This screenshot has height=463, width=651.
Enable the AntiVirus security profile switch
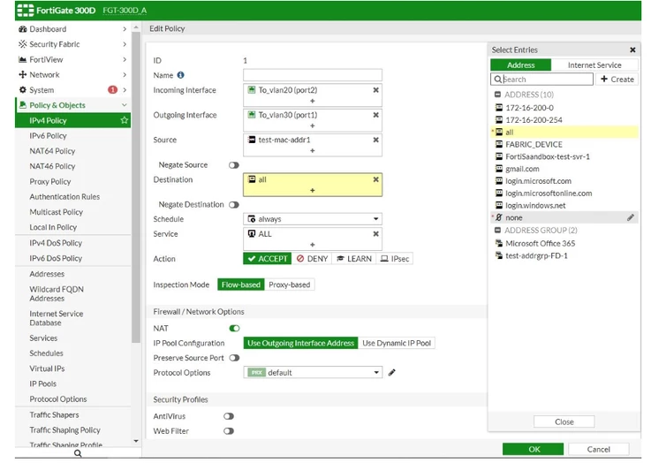(x=229, y=416)
